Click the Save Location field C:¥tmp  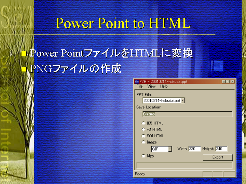(x=188, y=114)
